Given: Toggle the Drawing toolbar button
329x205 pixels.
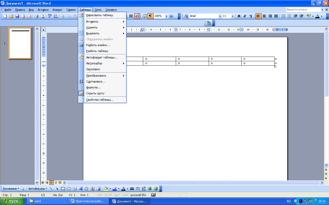Looking at the screenshot, I should click(x=137, y=16).
